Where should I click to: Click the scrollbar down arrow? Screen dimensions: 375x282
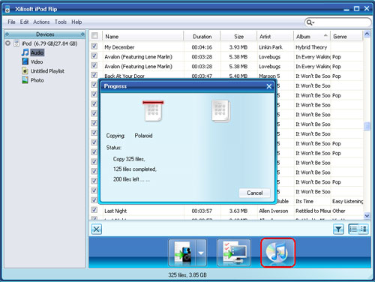tap(367, 215)
